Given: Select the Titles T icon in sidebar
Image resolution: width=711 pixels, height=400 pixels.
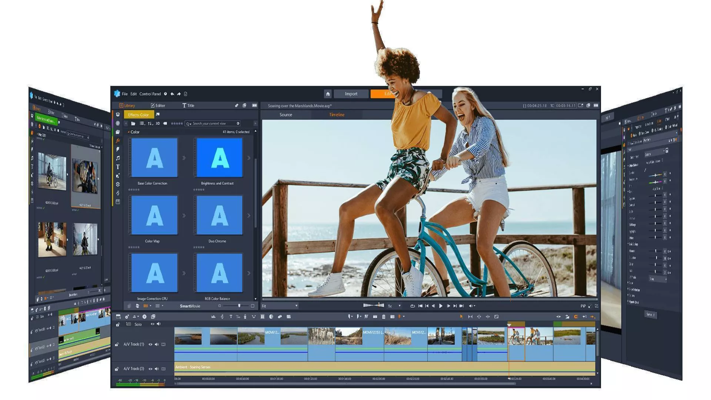Looking at the screenshot, I should [118, 167].
